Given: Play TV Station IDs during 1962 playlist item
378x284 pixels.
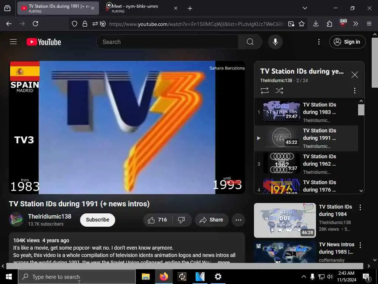Looking at the screenshot, I should (x=306, y=164).
